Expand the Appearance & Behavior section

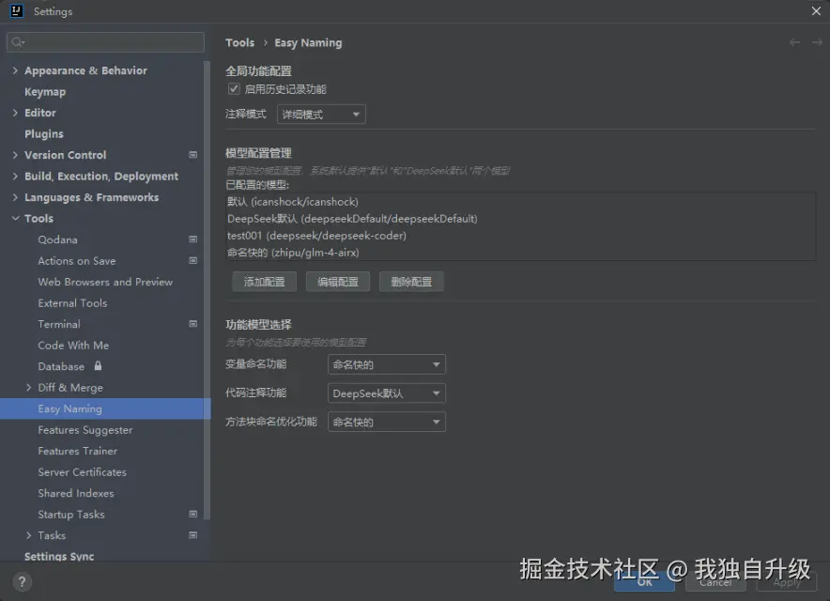[x=15, y=70]
